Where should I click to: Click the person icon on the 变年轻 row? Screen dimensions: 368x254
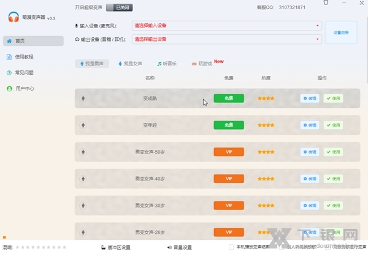point(83,125)
